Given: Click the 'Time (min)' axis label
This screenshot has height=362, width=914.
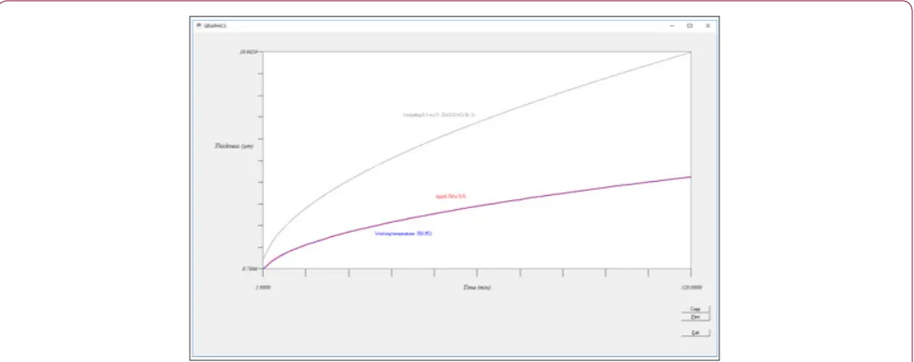Looking at the screenshot, I should [x=477, y=288].
